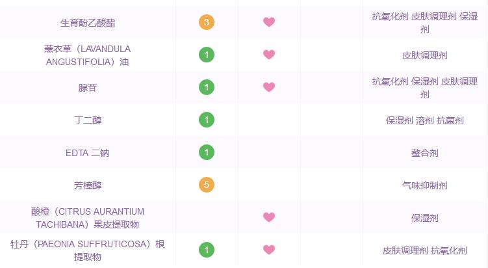
Task: Open the 芳樟醇 ingredient page
Action: (x=88, y=185)
